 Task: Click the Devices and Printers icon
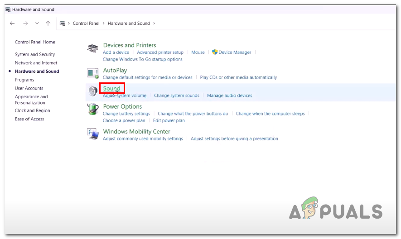tap(92, 48)
